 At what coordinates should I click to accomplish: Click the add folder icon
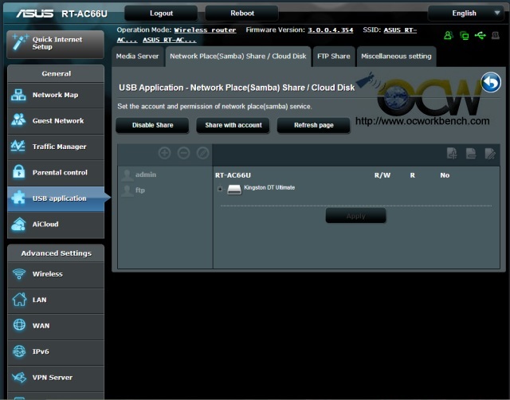(452, 153)
